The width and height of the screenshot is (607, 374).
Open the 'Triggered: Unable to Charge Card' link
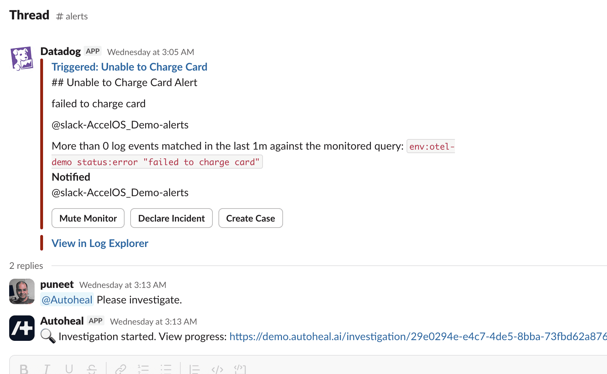click(x=129, y=67)
